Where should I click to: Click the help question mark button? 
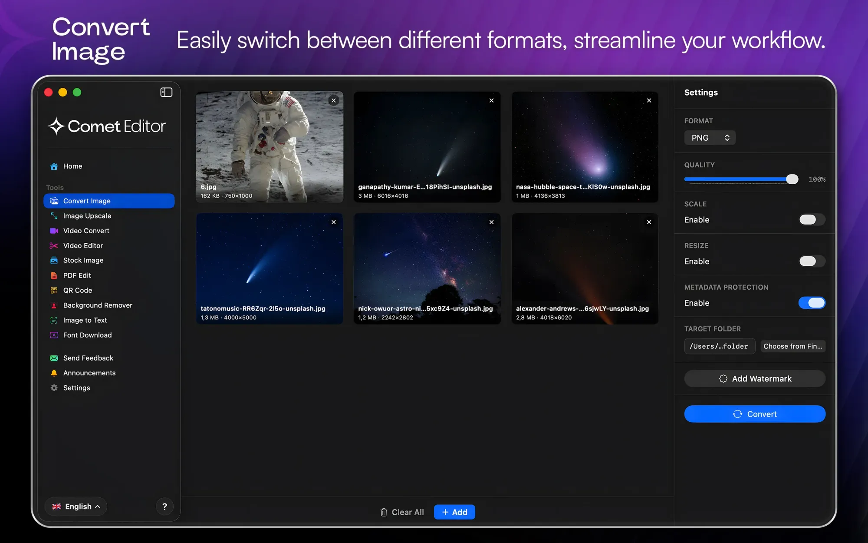[164, 507]
